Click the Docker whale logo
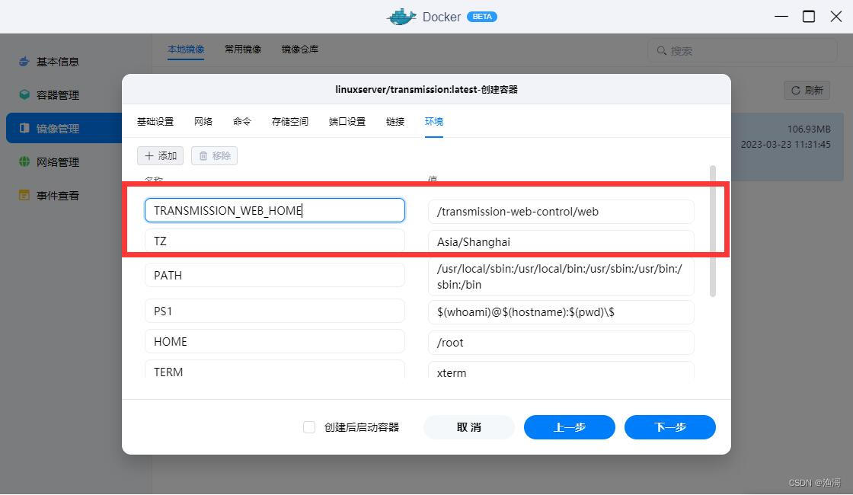 click(401, 17)
